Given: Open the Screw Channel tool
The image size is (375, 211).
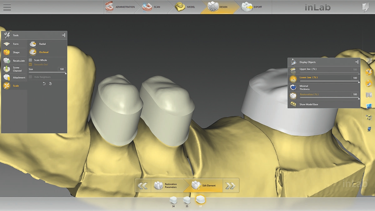Looking at the screenshot, I should pos(14,69).
